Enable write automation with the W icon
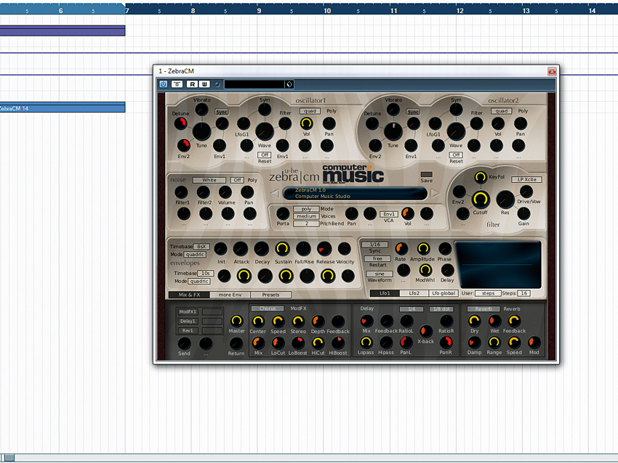The height and width of the screenshot is (463, 618). [x=205, y=83]
